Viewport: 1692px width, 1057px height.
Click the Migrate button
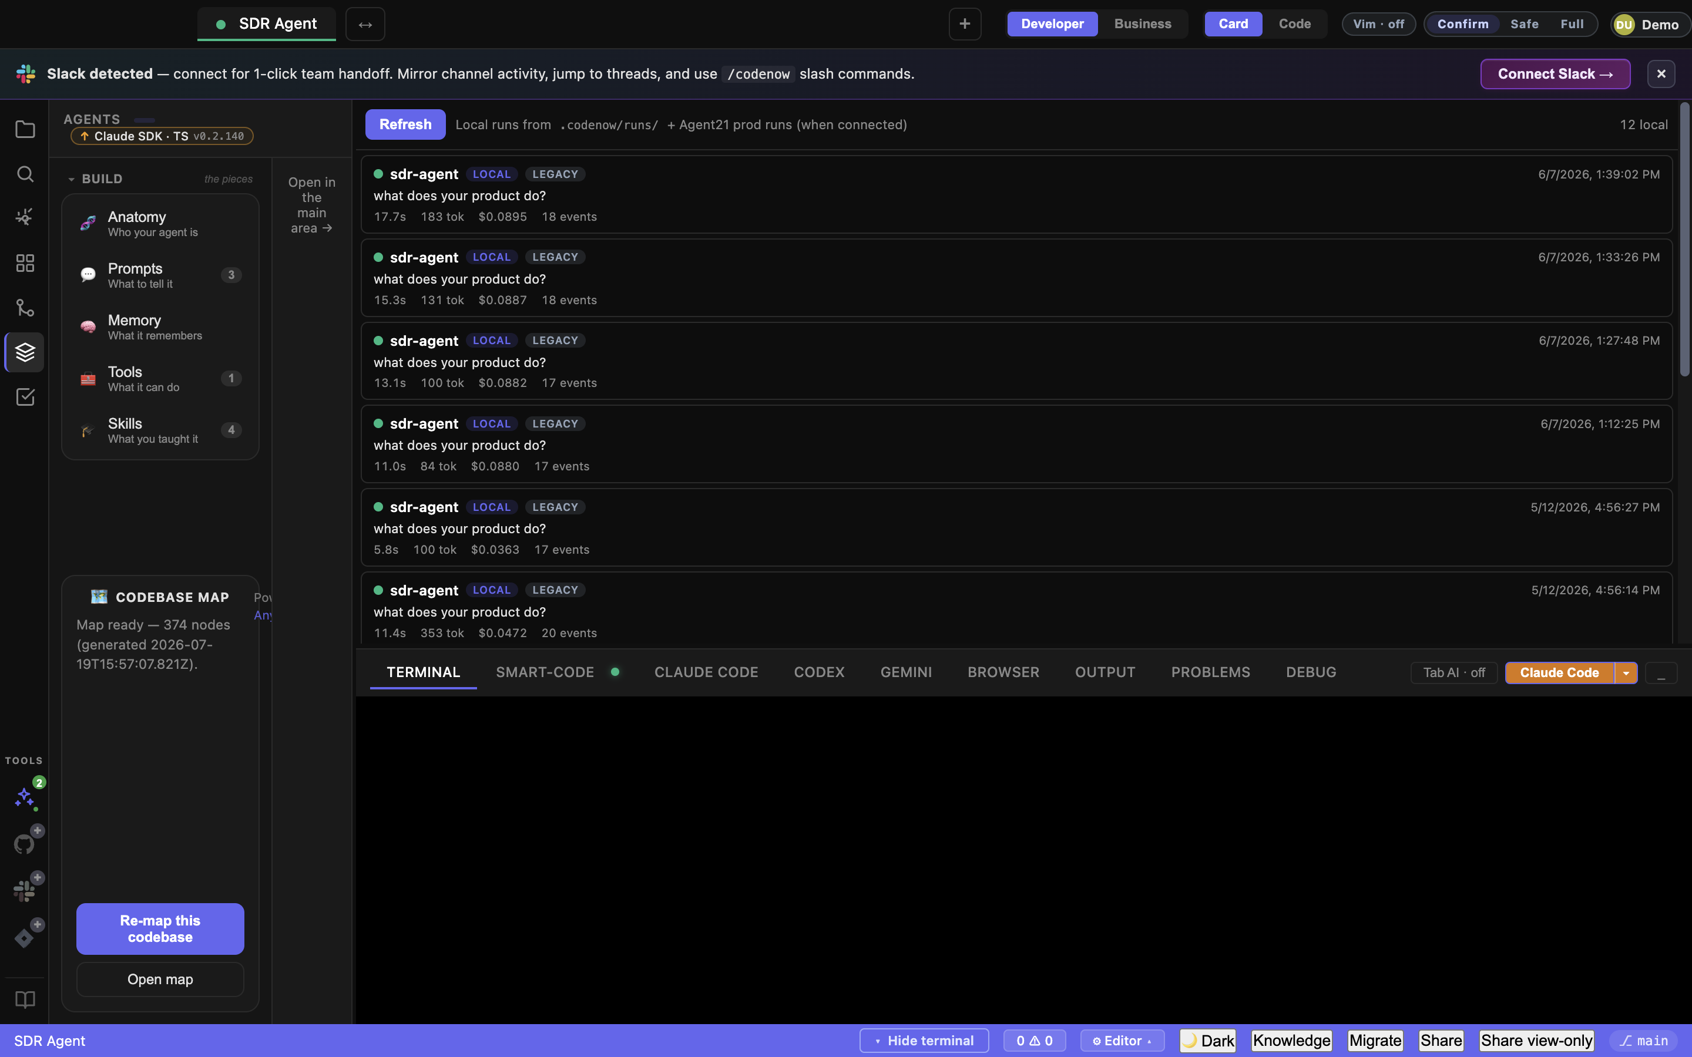click(x=1375, y=1040)
